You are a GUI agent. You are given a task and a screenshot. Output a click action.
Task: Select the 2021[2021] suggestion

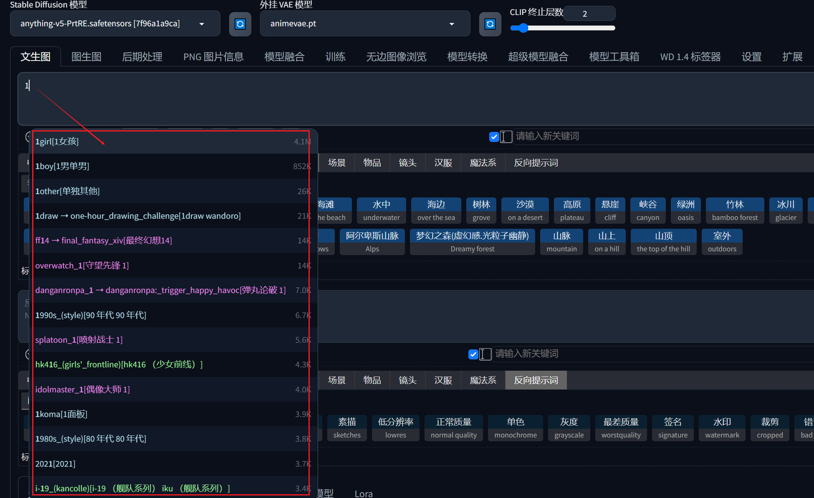173,464
